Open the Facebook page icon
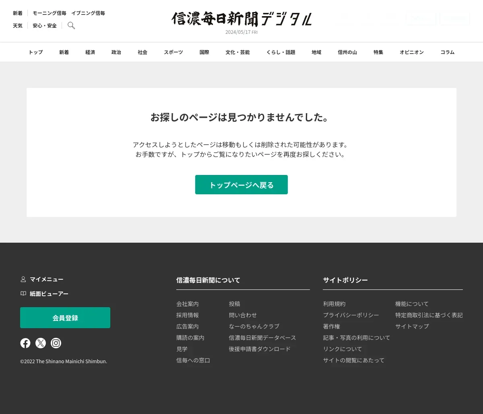 25,343
